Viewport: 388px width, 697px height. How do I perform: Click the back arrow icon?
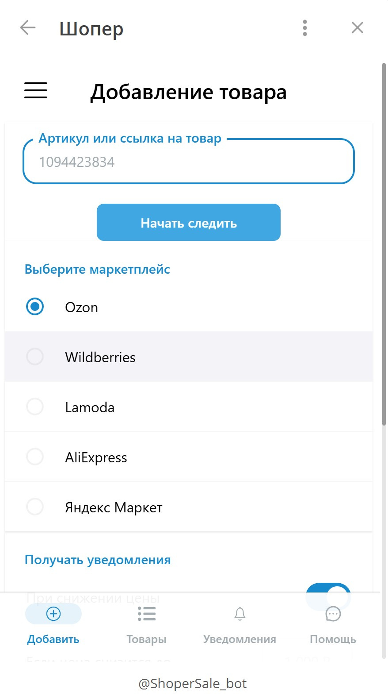pos(27,28)
